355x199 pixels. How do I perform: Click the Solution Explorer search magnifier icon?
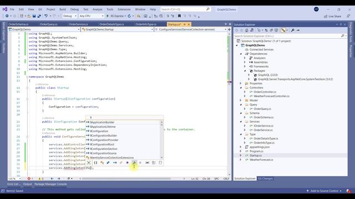343,36
